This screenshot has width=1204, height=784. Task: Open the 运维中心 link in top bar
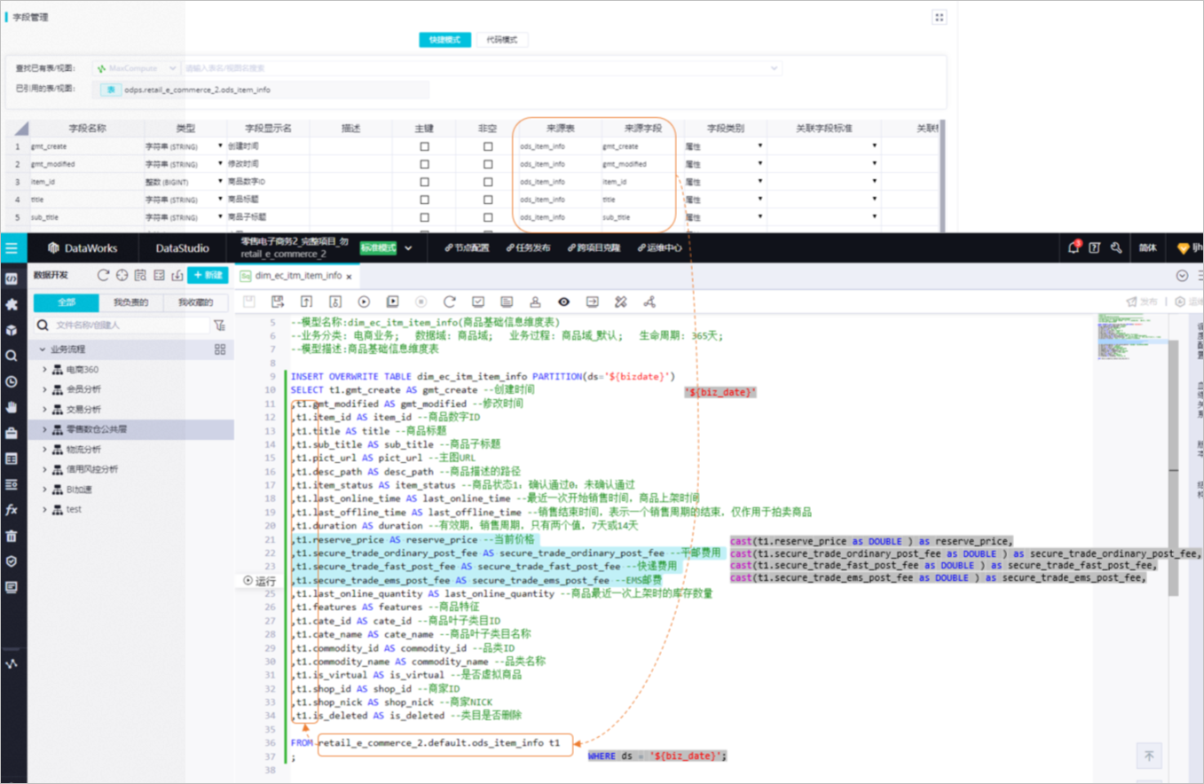[659, 248]
